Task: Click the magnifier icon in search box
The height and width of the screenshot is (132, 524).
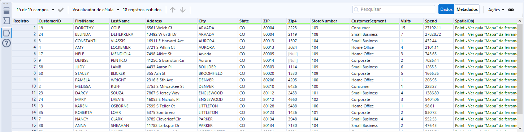Action: (x=356, y=9)
